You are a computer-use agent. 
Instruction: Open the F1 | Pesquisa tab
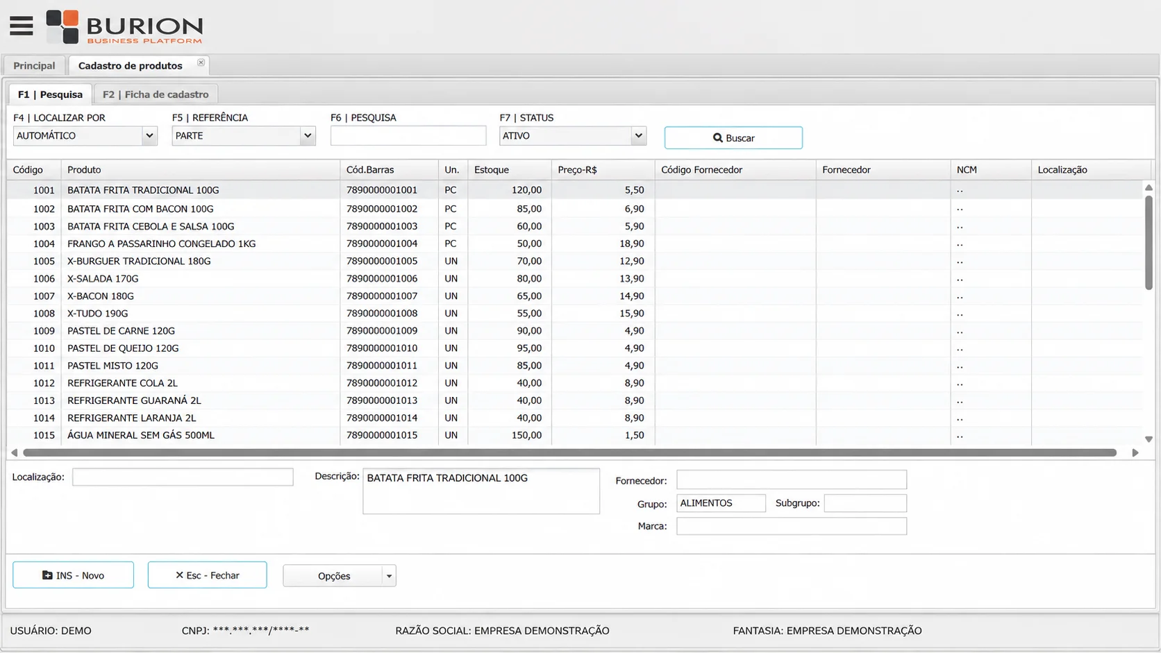click(x=51, y=94)
